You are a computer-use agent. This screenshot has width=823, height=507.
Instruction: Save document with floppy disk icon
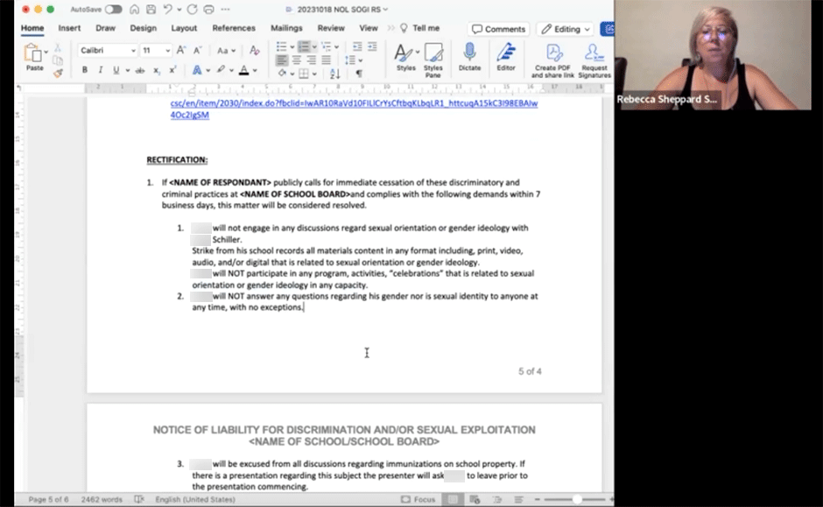coord(151,10)
